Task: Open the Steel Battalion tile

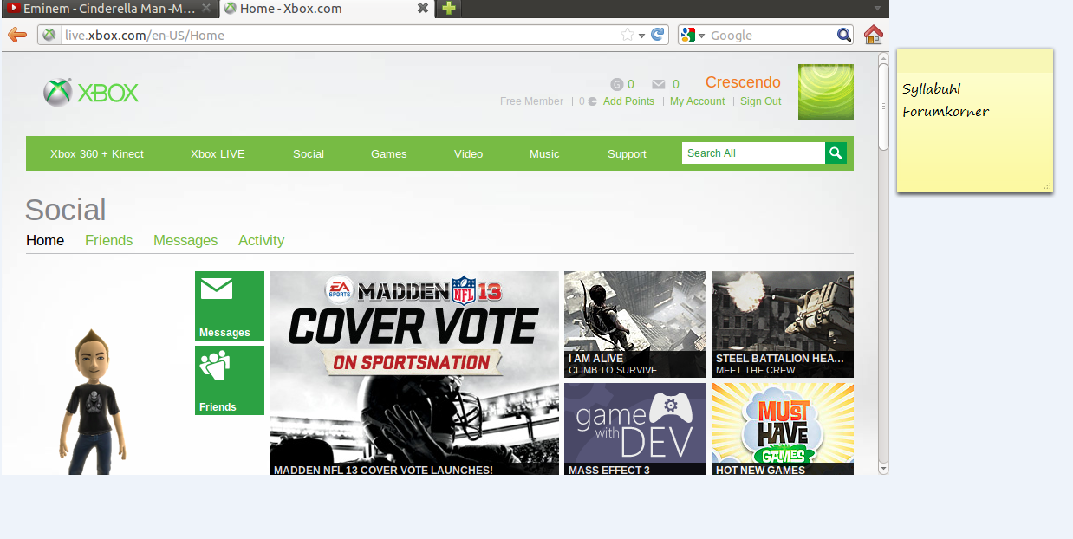Action: pos(783,324)
